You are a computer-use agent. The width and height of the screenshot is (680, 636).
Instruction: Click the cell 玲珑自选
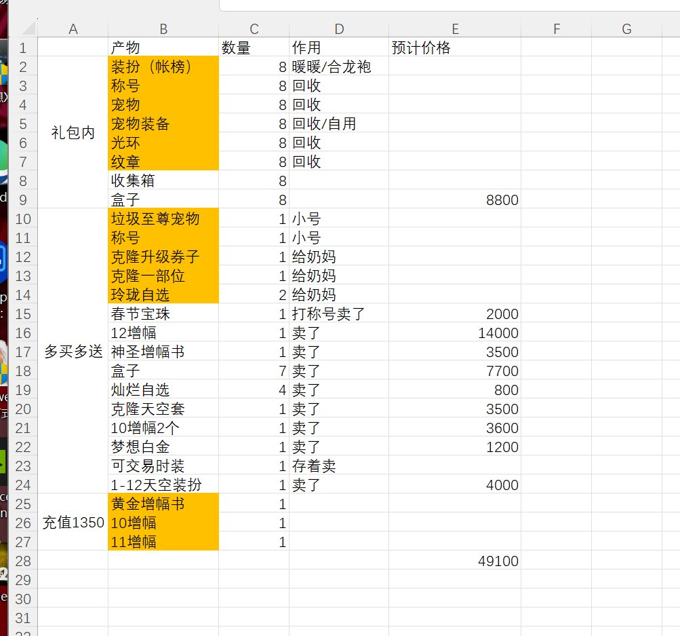163,295
